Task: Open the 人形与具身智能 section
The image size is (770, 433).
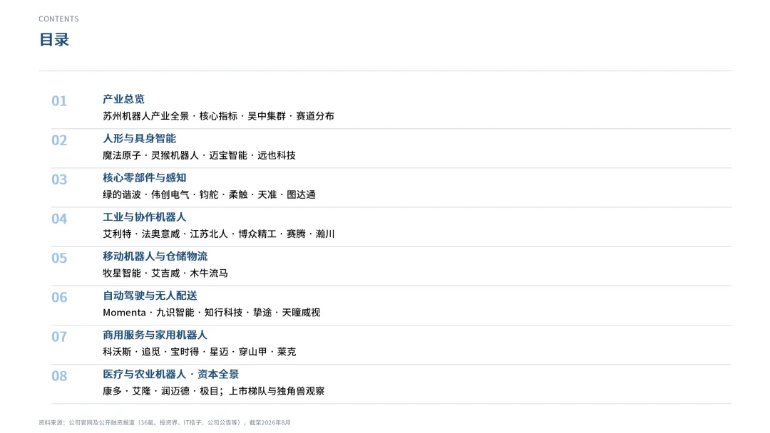Action: click(139, 138)
